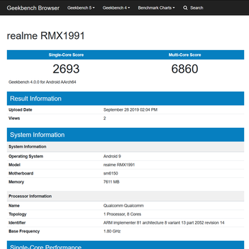Select the single-core score 2693
The image size is (249, 249).
pyautogui.click(x=66, y=69)
